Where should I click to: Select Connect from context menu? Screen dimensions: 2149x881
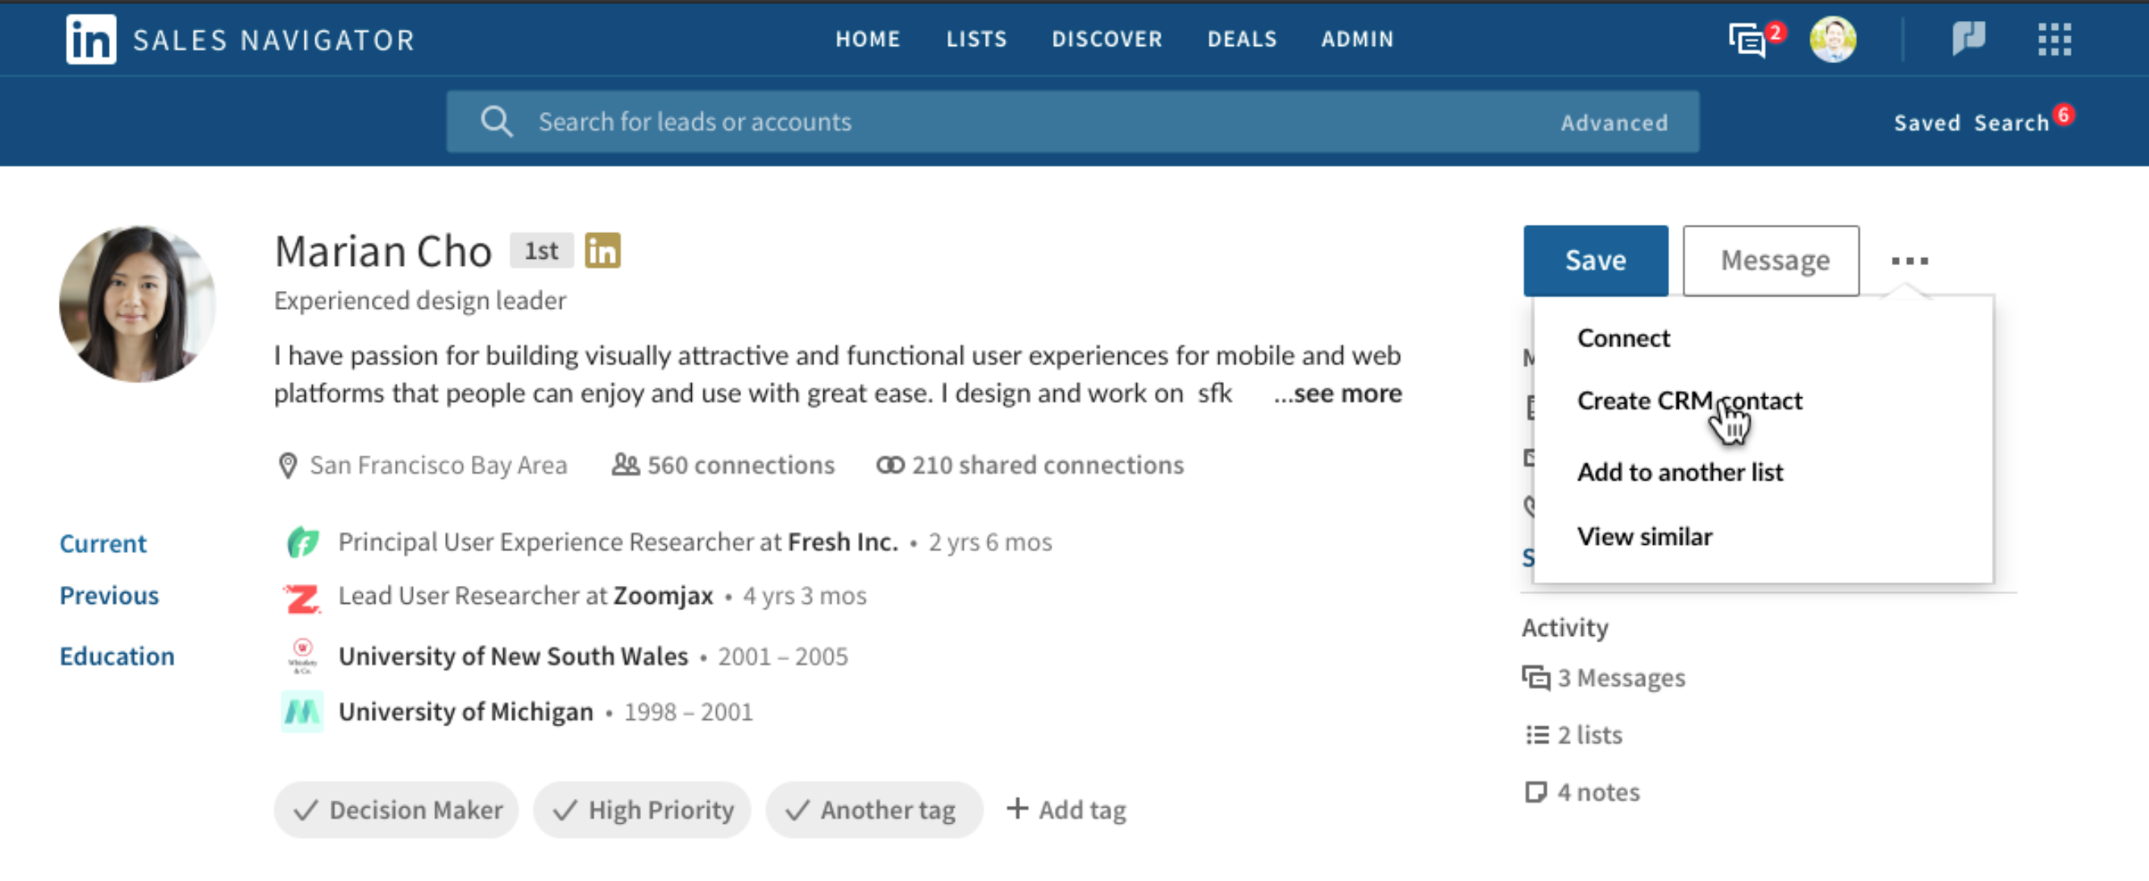(x=1622, y=337)
